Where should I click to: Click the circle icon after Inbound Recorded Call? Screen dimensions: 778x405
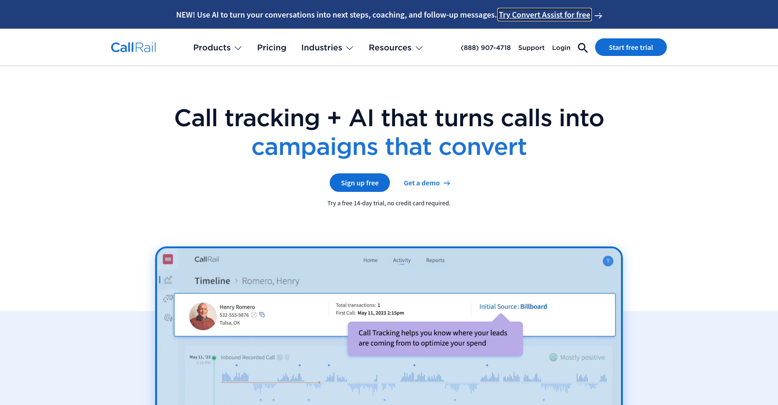click(280, 357)
